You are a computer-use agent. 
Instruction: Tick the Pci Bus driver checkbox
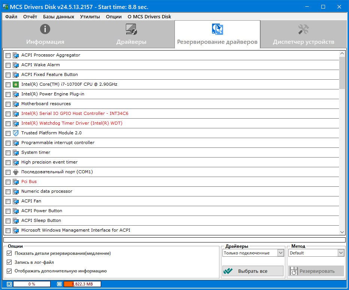pyautogui.click(x=8, y=182)
